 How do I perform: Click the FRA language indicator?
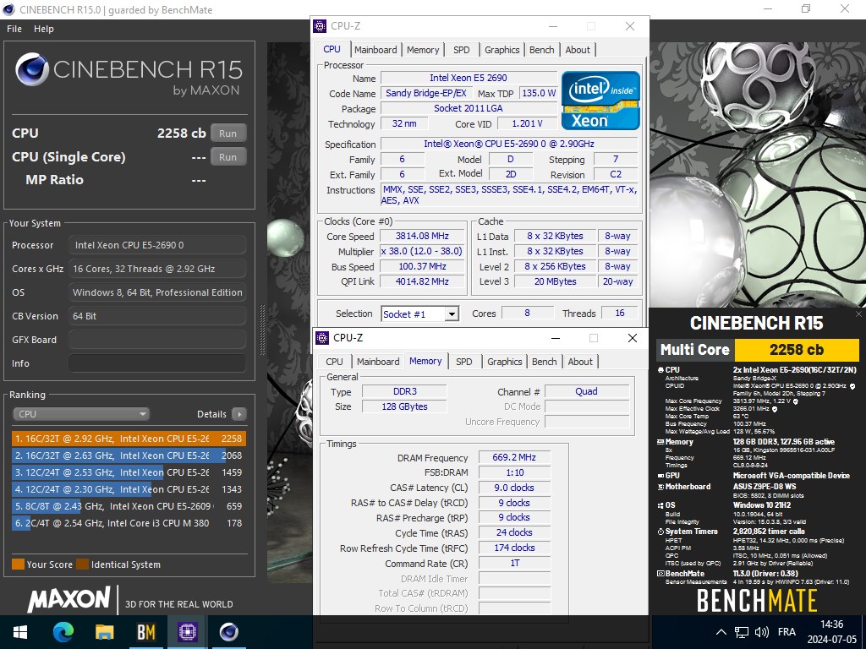point(787,632)
